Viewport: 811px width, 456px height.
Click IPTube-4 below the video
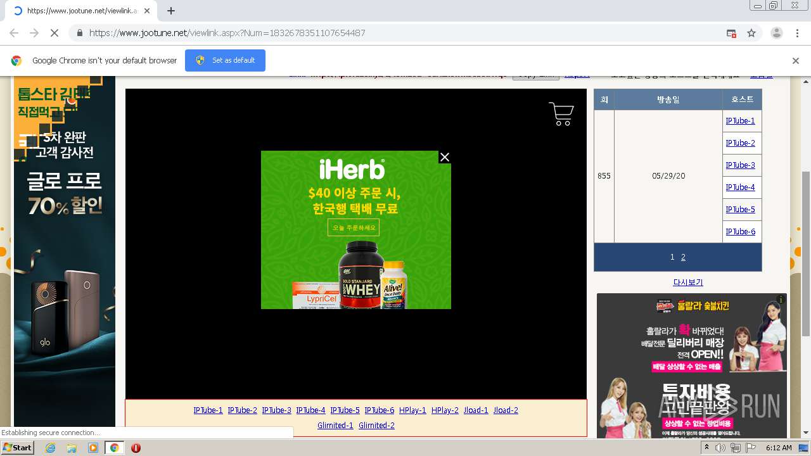click(x=310, y=410)
